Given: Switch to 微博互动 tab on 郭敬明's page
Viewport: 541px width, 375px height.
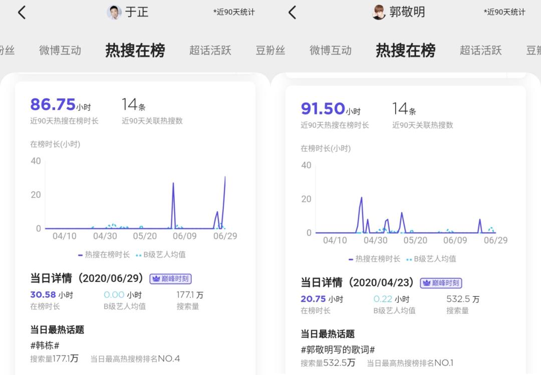Looking at the screenshot, I should [x=331, y=51].
